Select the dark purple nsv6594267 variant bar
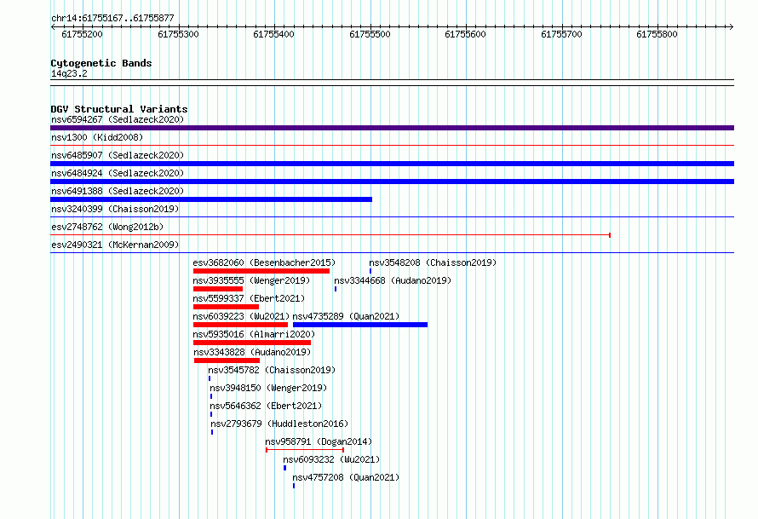The width and height of the screenshot is (758, 519). [392, 128]
